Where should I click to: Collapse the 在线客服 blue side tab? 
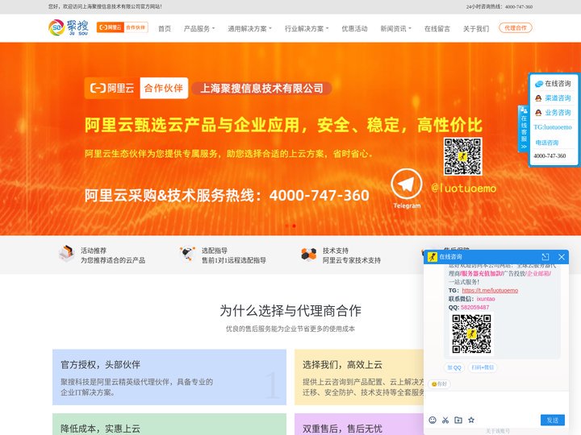[x=523, y=128]
